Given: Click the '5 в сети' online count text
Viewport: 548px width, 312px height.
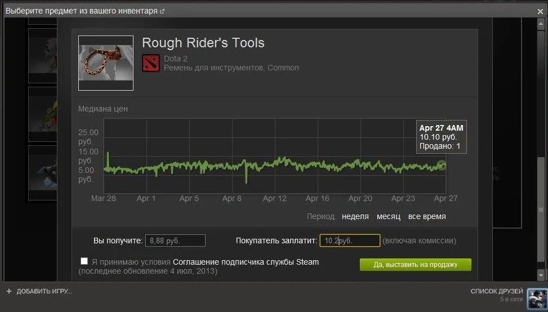Looking at the screenshot, I should [511, 300].
